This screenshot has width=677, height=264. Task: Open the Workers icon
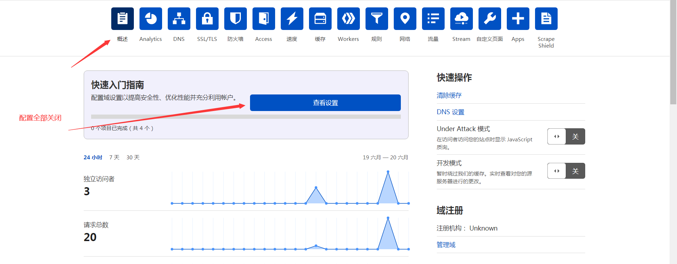pyautogui.click(x=349, y=19)
